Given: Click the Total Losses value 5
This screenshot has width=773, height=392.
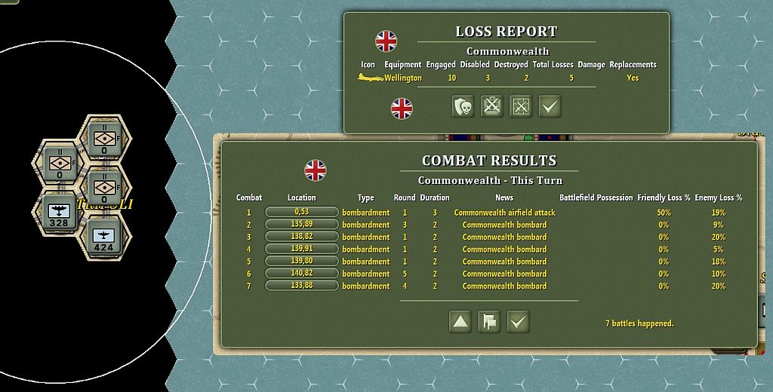Looking at the screenshot, I should [571, 78].
